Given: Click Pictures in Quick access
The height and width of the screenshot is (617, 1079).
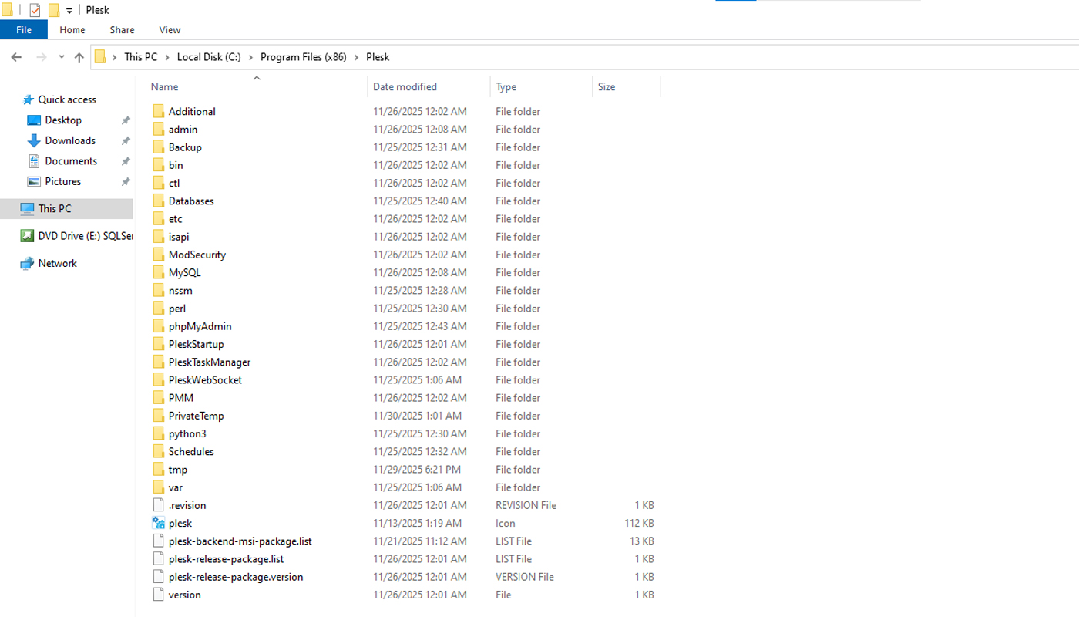Looking at the screenshot, I should (62, 181).
